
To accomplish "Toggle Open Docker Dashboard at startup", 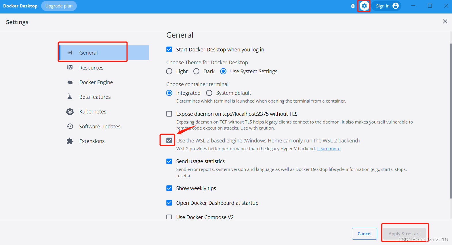I will (x=169, y=203).
